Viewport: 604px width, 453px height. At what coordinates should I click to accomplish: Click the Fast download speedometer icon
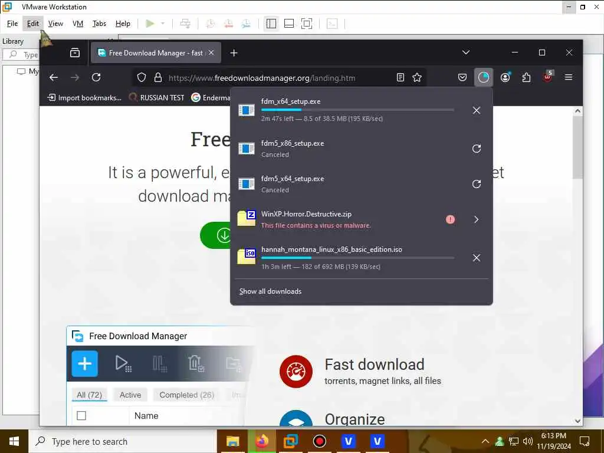(x=296, y=372)
